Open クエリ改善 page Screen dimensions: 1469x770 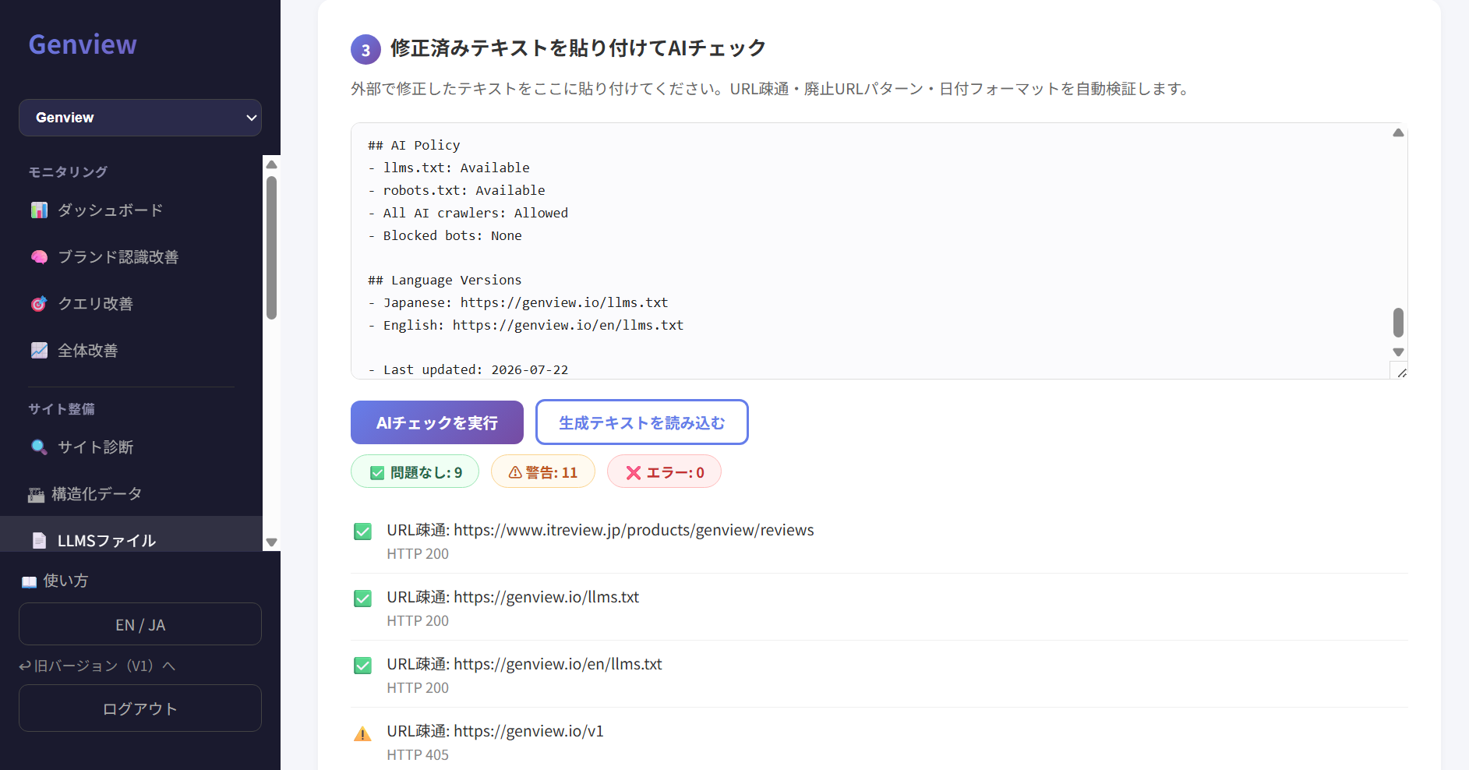pyautogui.click(x=95, y=304)
